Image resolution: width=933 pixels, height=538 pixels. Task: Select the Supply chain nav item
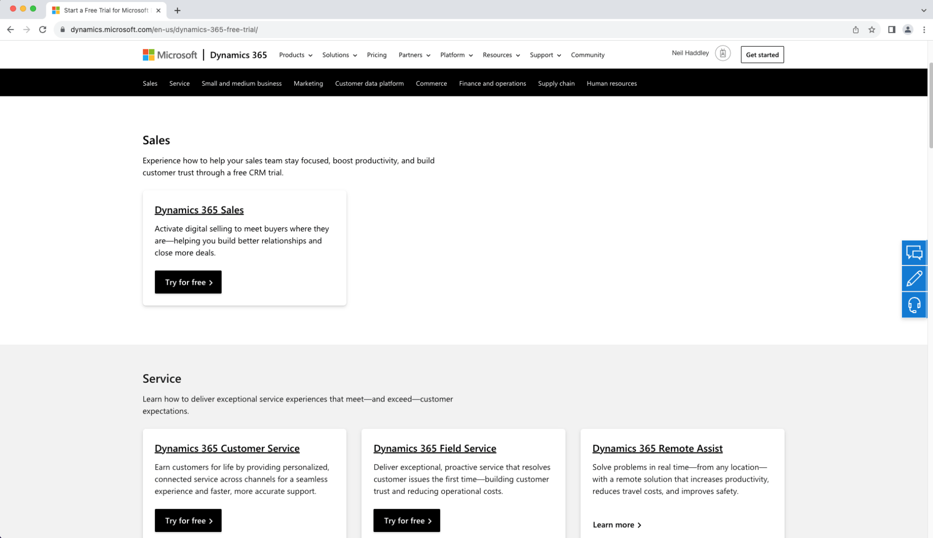click(556, 83)
